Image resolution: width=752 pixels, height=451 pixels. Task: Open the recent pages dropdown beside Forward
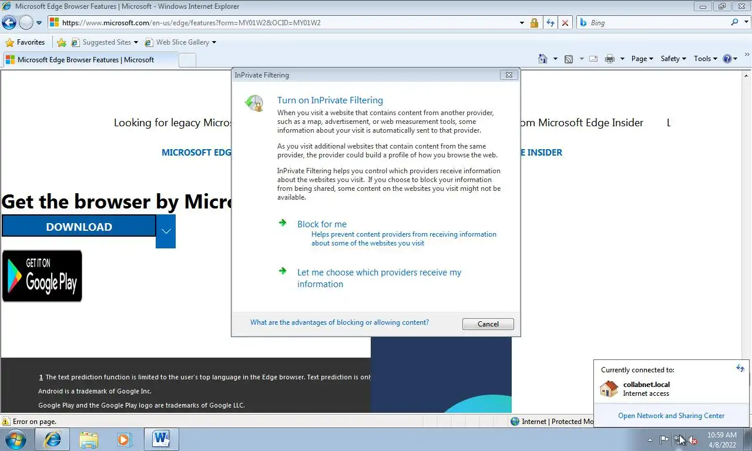(x=39, y=23)
